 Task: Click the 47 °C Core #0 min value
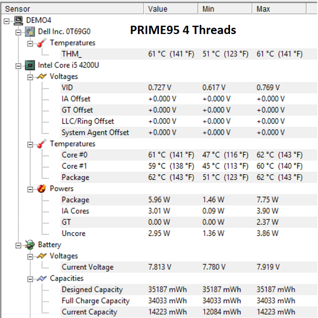225,155
